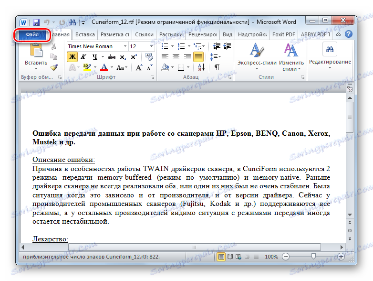The width and height of the screenshot is (373, 281).
Task: Toggle Subscript formatting
Action: 123,57
